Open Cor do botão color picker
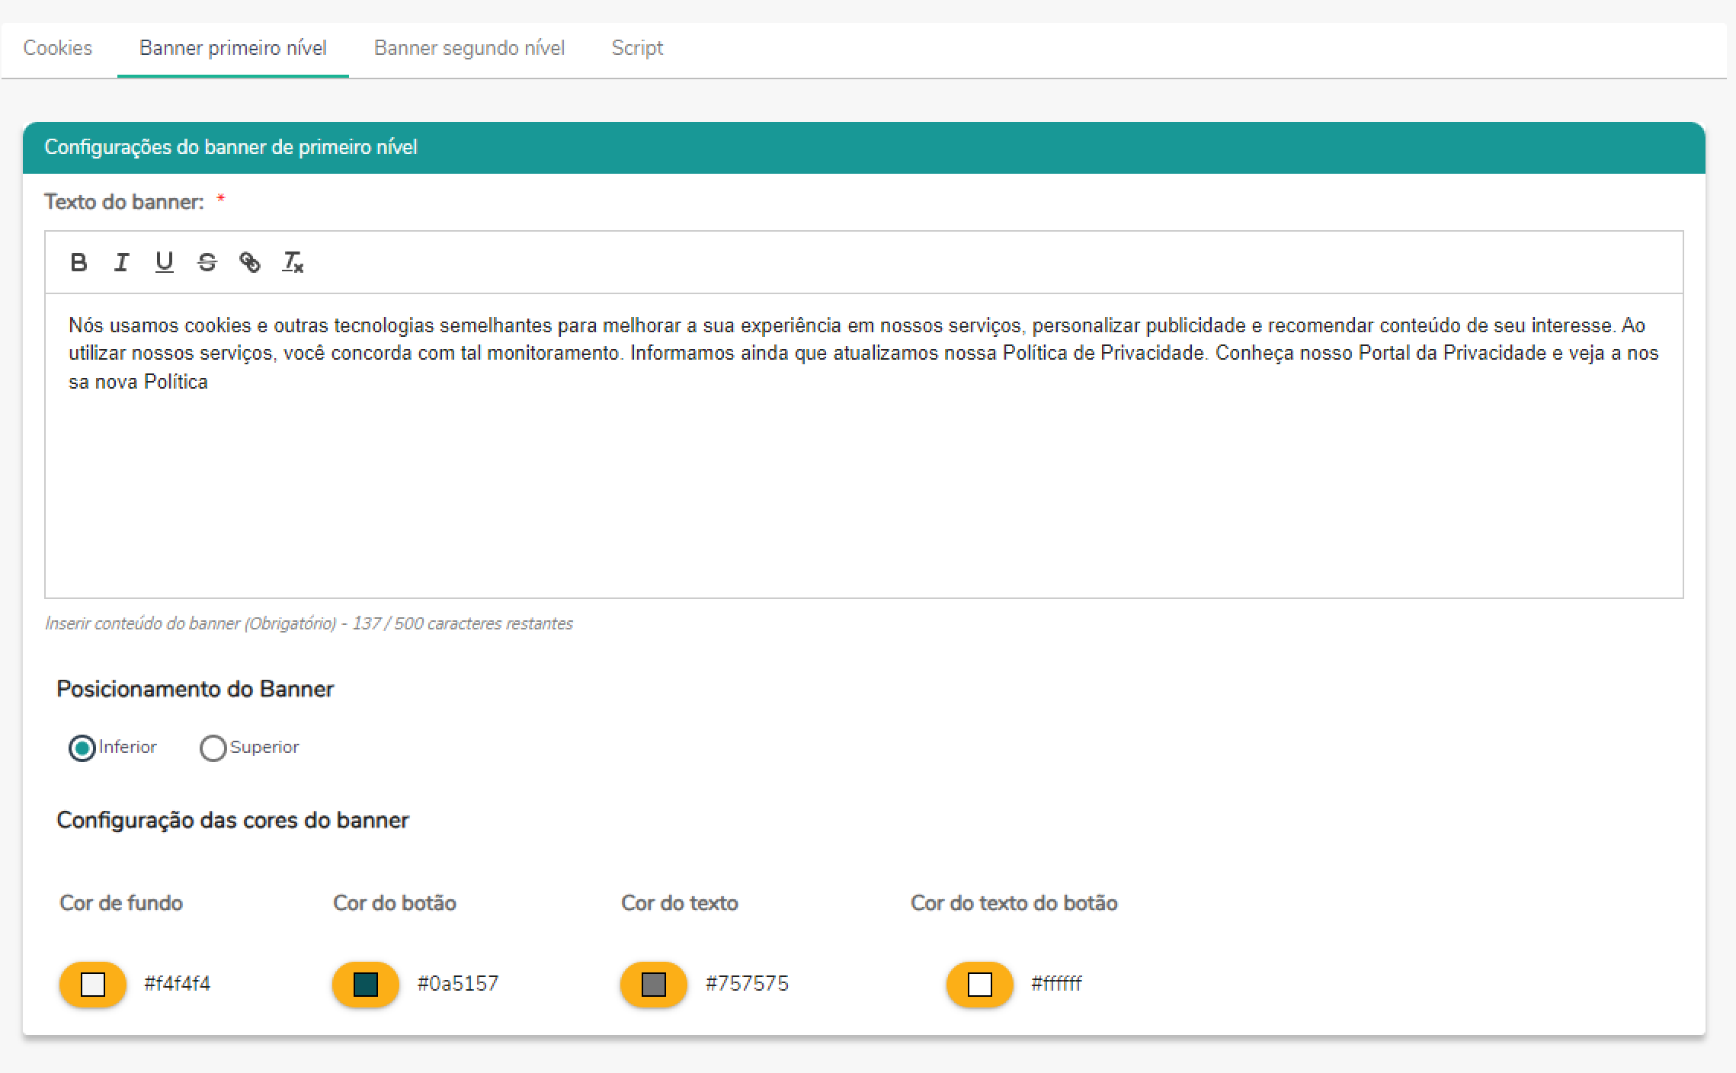 coord(366,984)
